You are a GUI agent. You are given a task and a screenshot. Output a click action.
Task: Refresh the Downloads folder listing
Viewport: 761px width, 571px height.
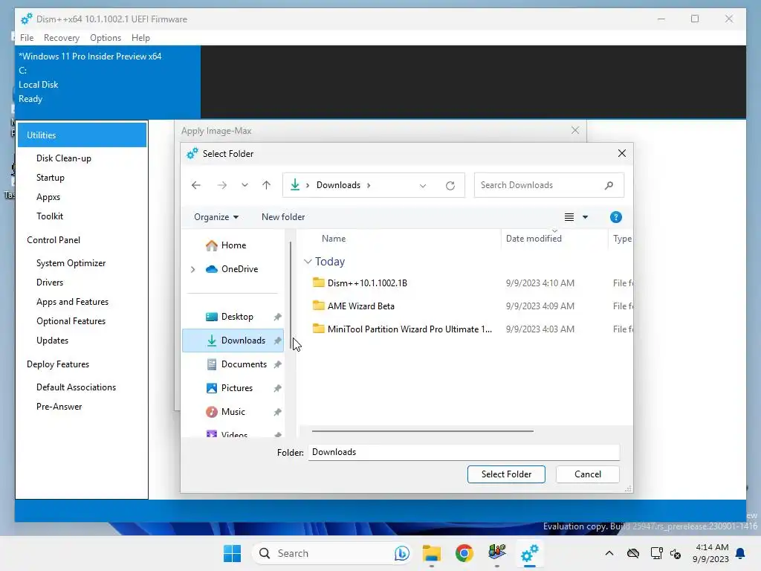[x=450, y=185]
